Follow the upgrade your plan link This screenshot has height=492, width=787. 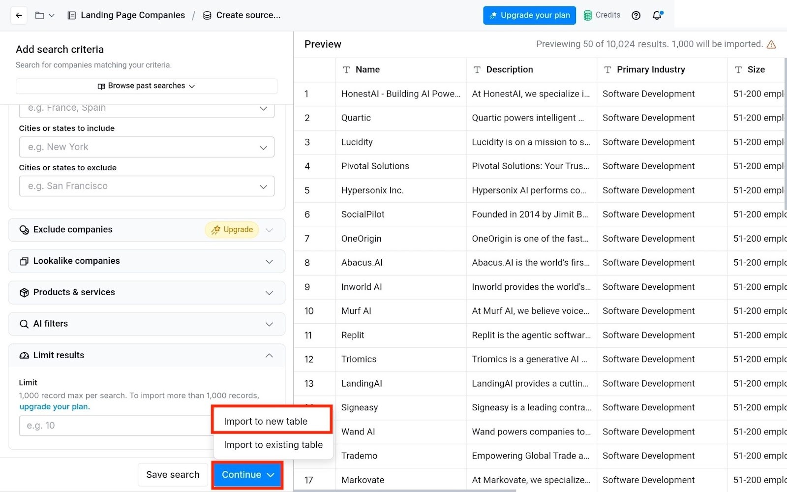tap(55, 407)
